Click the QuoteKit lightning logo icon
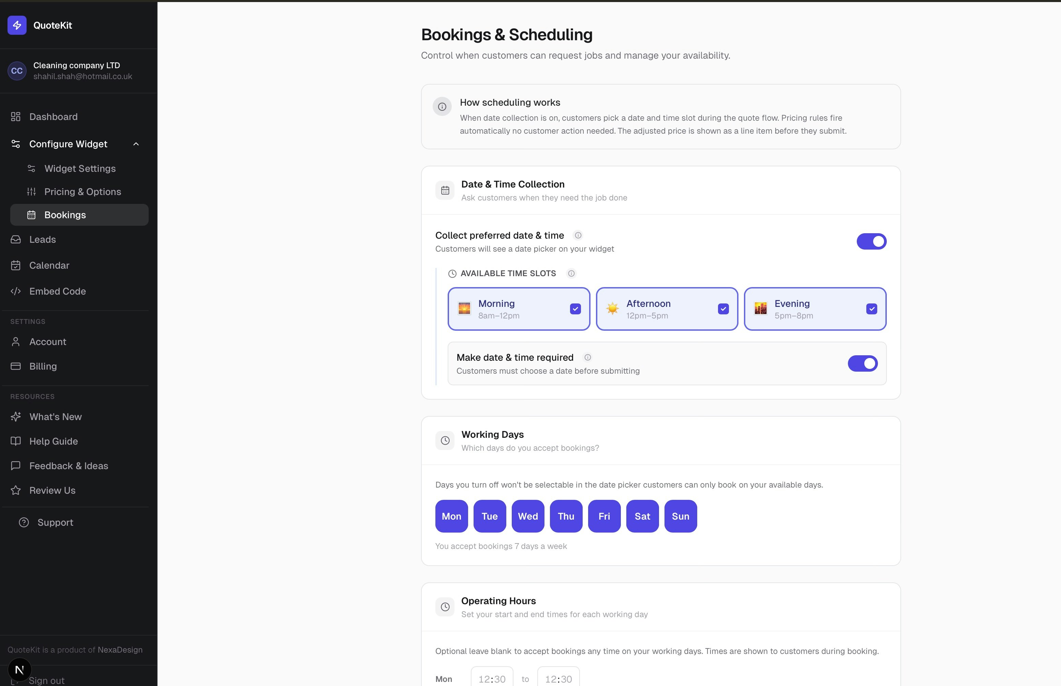Viewport: 1061px width, 686px height. [x=17, y=25]
